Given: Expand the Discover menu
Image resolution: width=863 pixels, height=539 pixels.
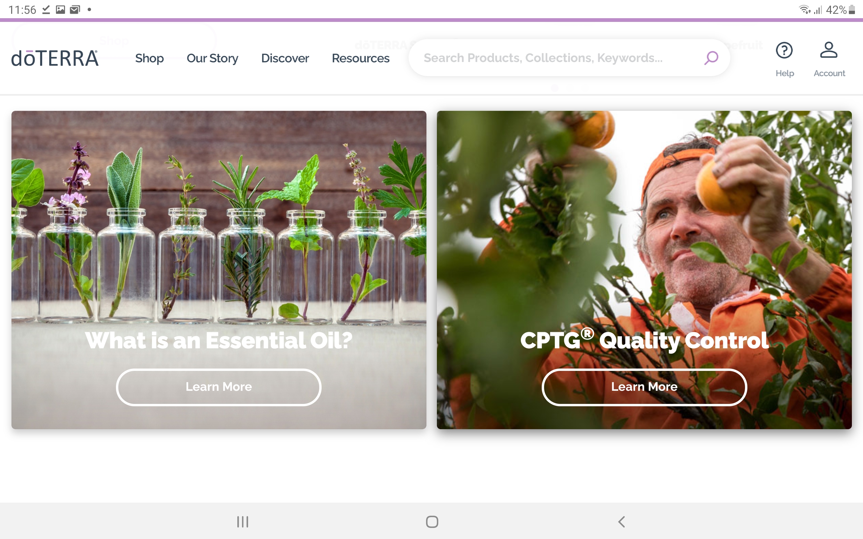Looking at the screenshot, I should [285, 58].
